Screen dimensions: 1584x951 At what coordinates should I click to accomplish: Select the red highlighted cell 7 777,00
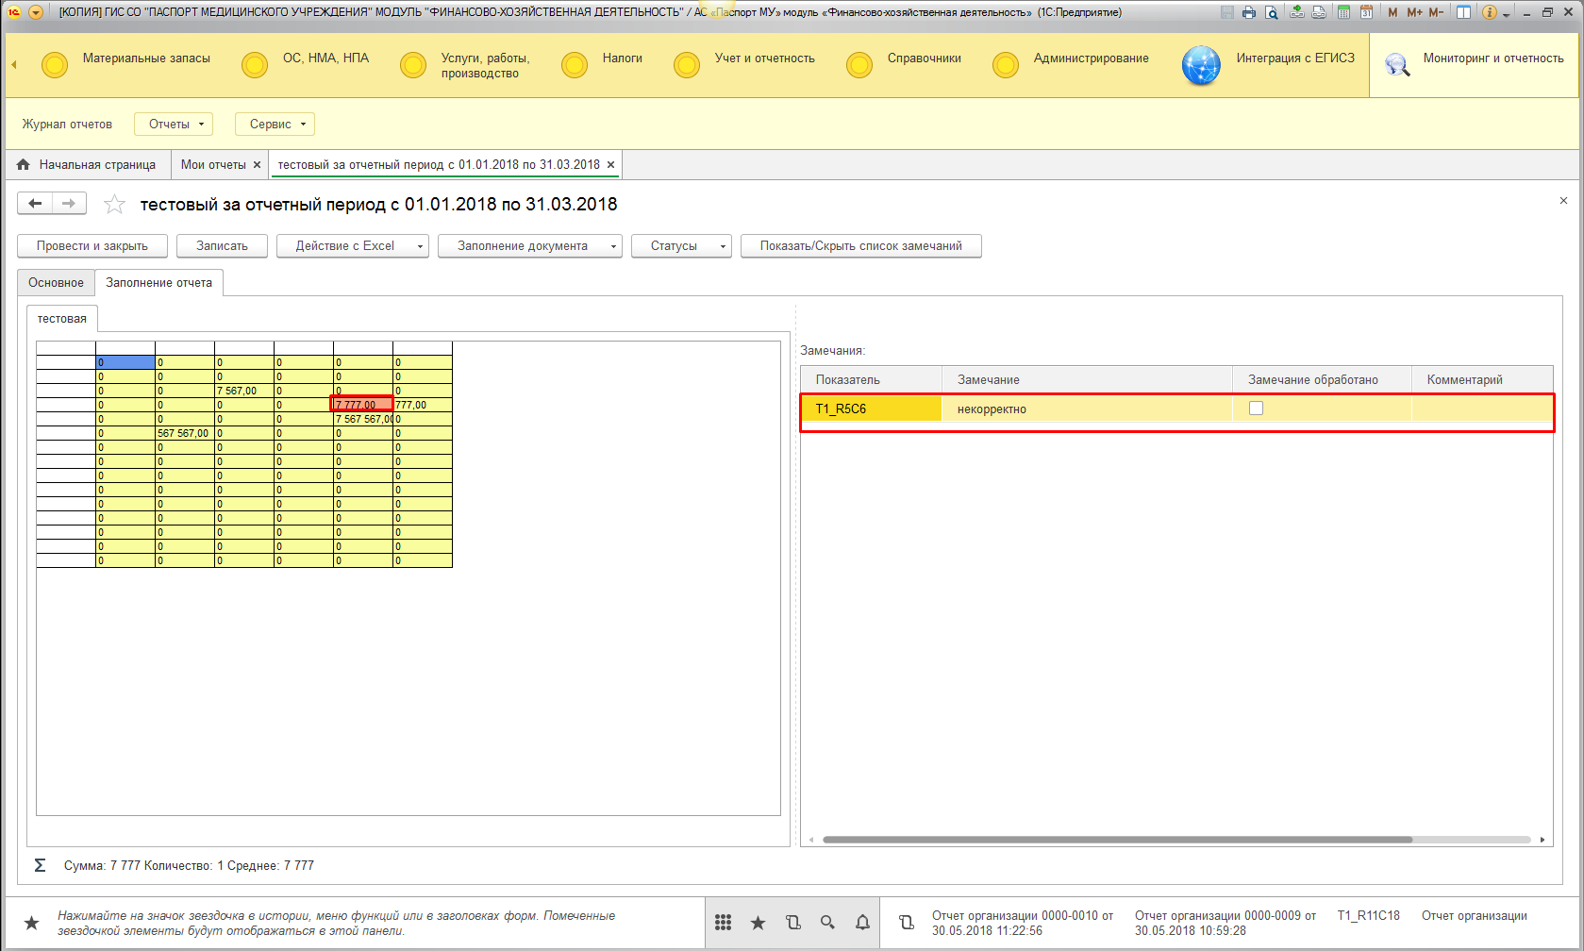pos(361,405)
